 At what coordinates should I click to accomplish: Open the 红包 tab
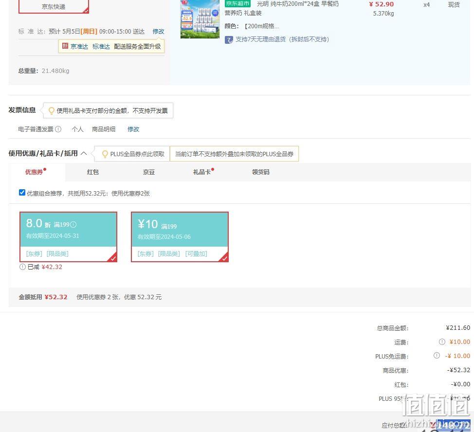point(93,172)
